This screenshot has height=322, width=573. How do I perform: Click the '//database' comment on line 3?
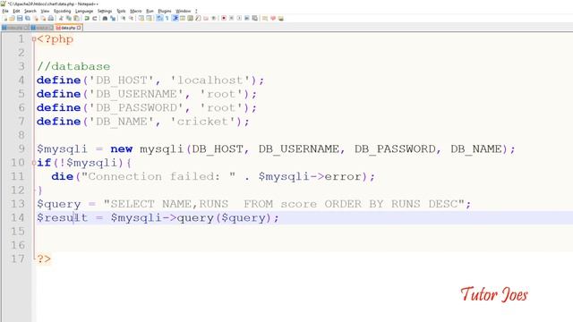(x=73, y=66)
